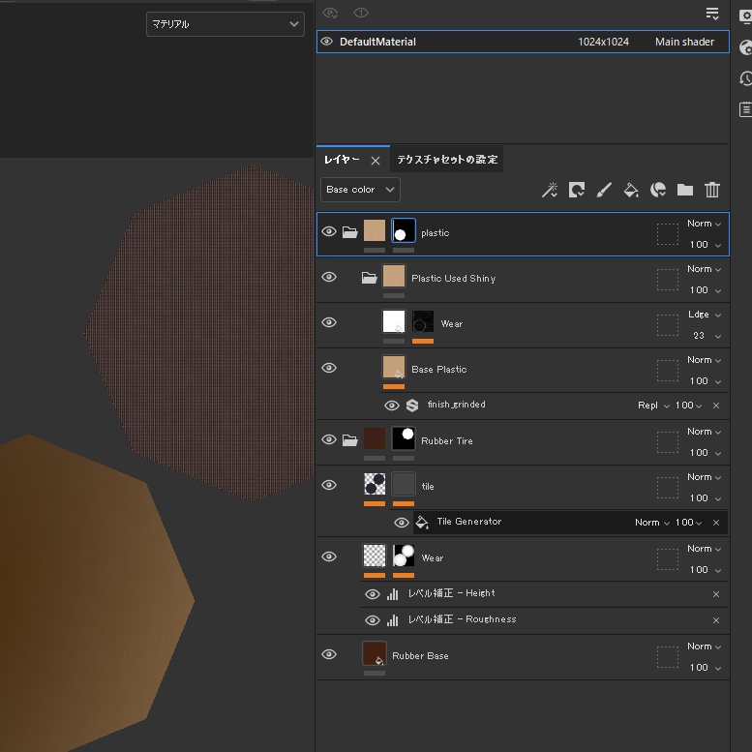This screenshot has height=752, width=752.
Task: Switch to the テクスチャセットの設定 tab
Action: pos(446,160)
